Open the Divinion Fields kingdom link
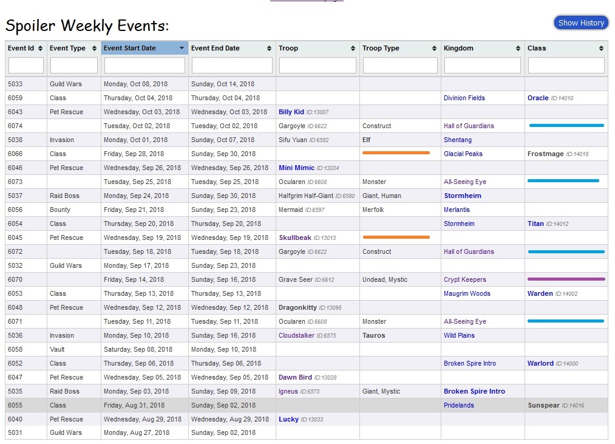This screenshot has height=444, width=615. coord(464,98)
